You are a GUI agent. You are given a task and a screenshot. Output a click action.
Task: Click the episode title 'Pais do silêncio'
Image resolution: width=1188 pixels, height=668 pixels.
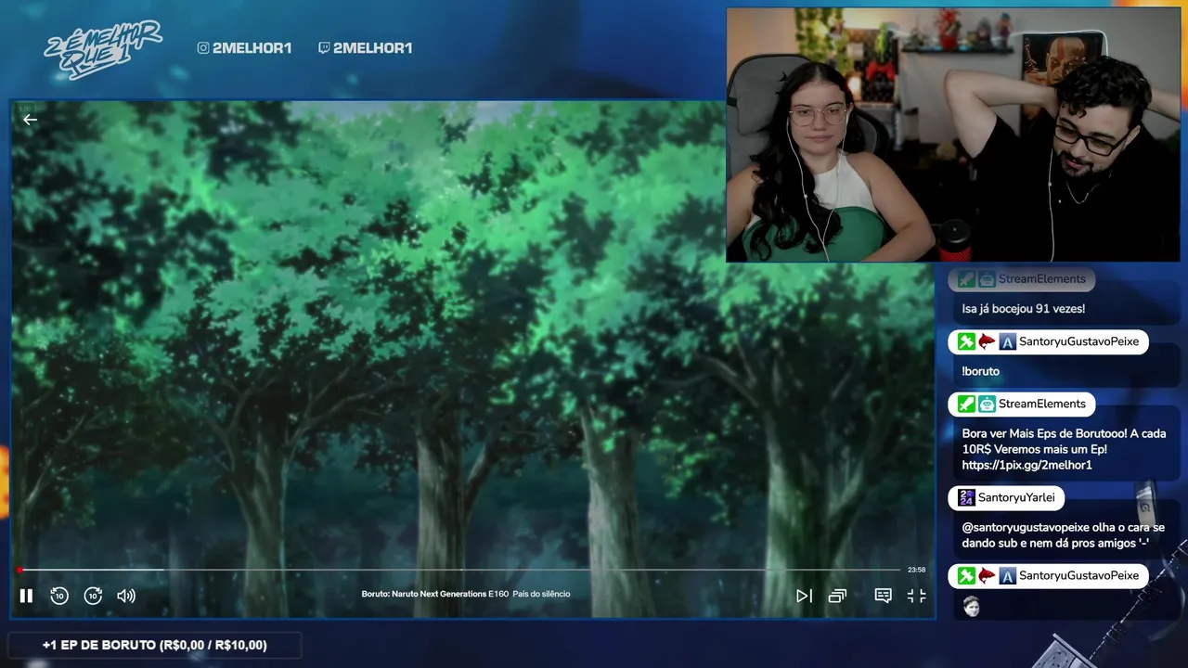click(x=541, y=594)
